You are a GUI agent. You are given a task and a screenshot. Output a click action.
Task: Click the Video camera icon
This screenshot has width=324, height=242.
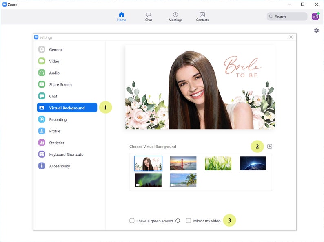42,61
